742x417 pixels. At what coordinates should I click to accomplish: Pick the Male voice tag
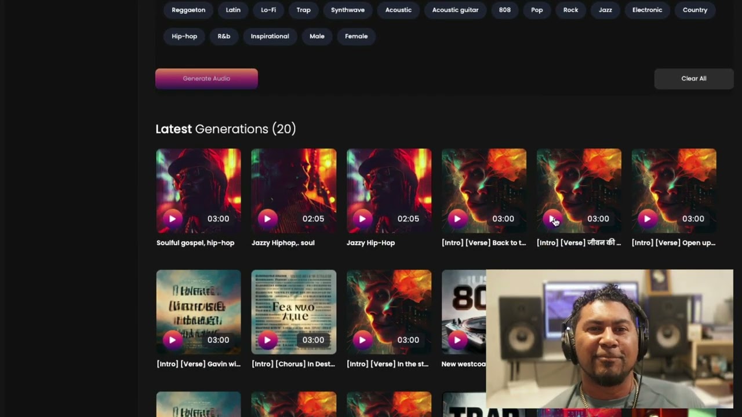pyautogui.click(x=317, y=36)
